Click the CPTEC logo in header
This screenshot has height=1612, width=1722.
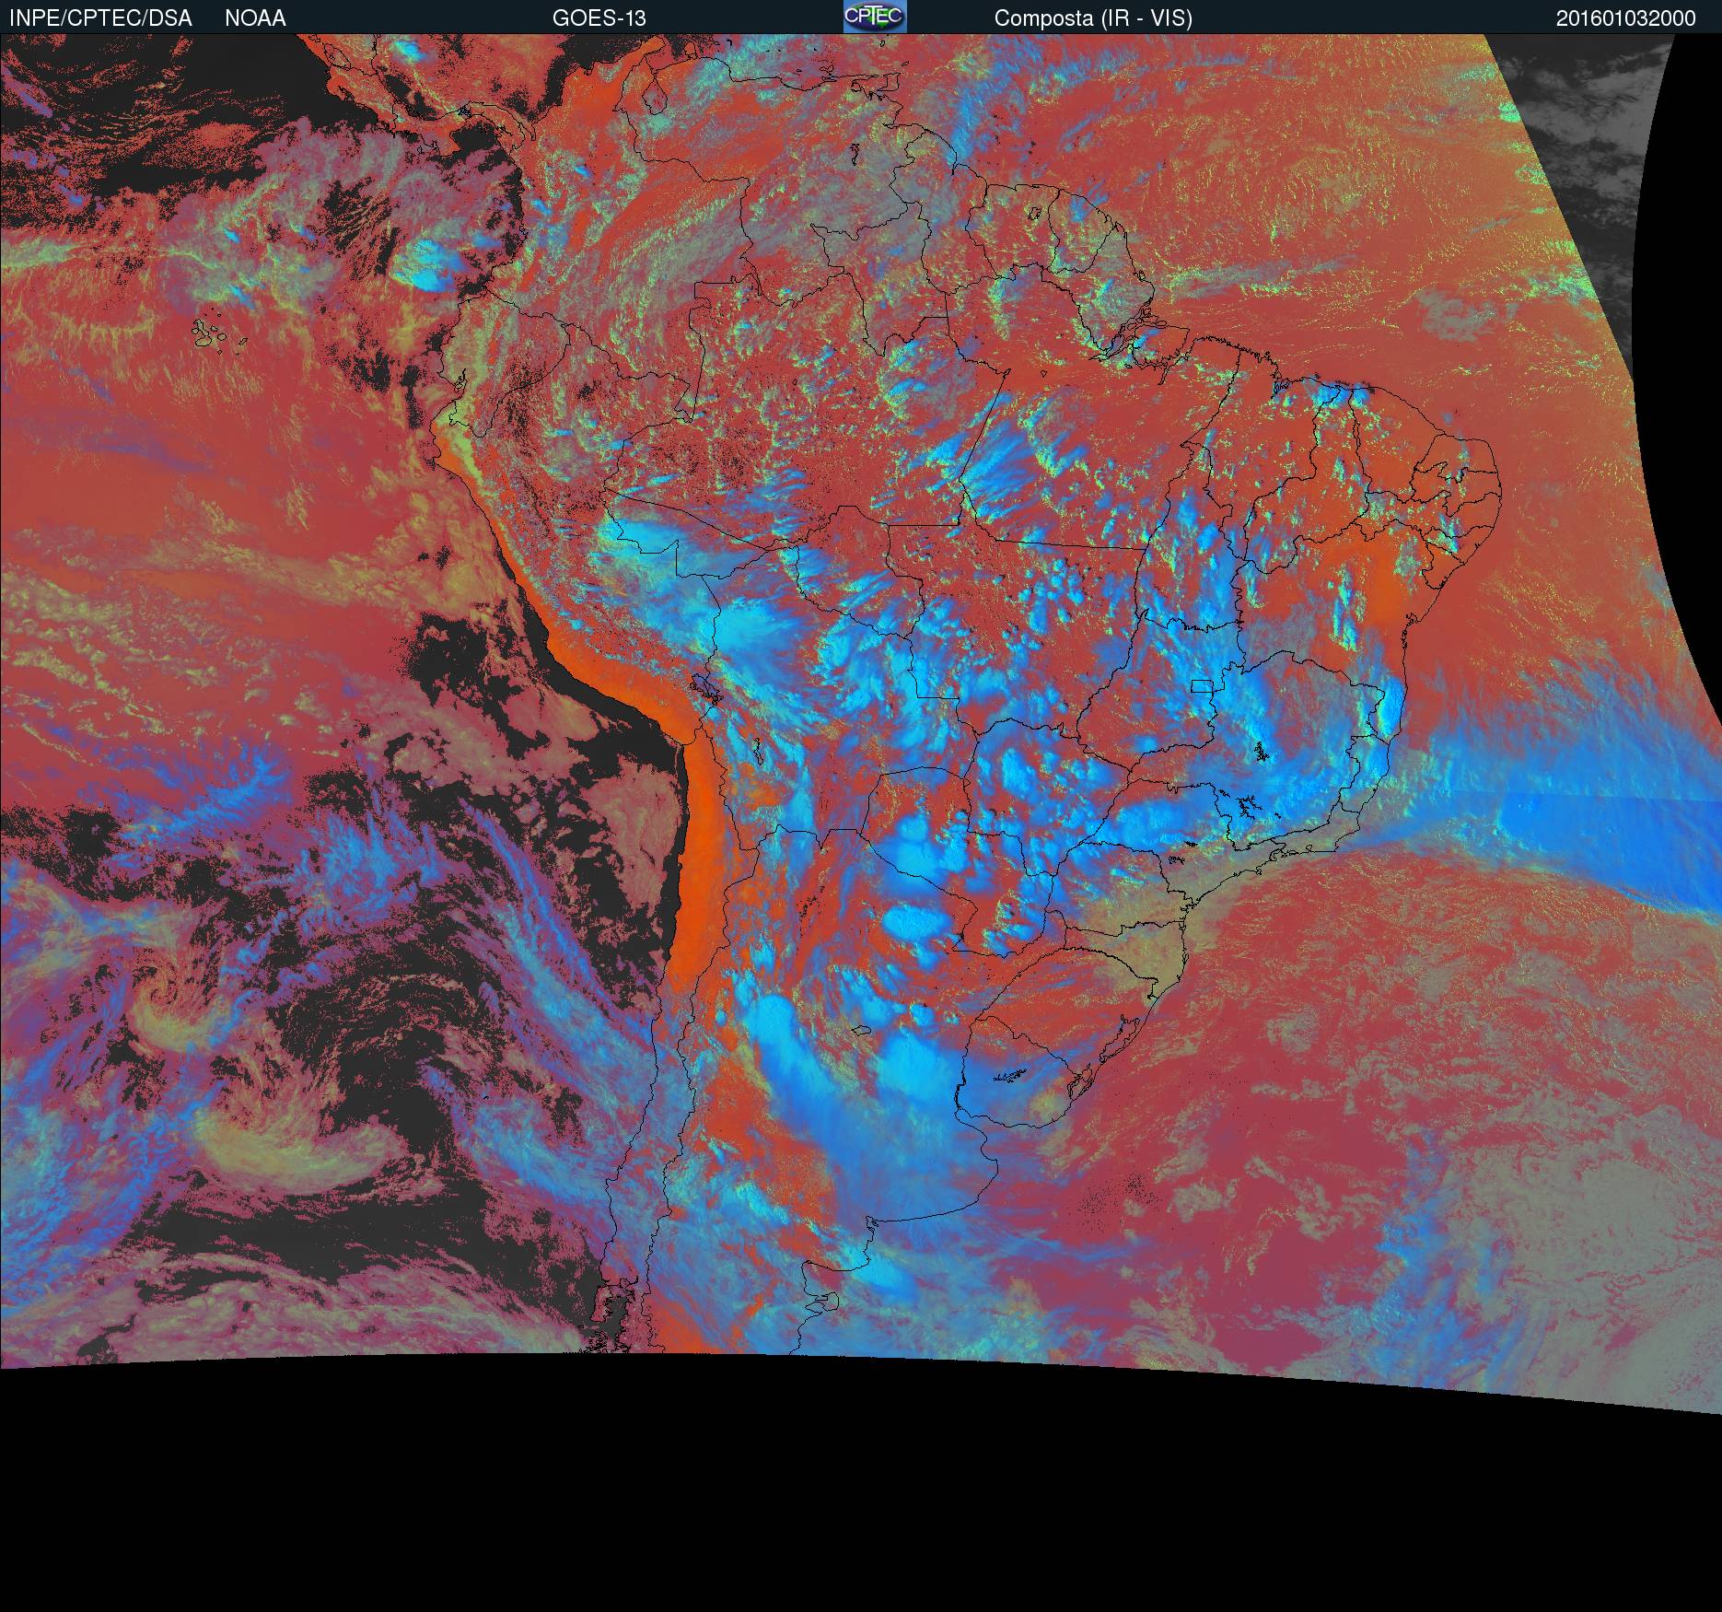pos(874,17)
